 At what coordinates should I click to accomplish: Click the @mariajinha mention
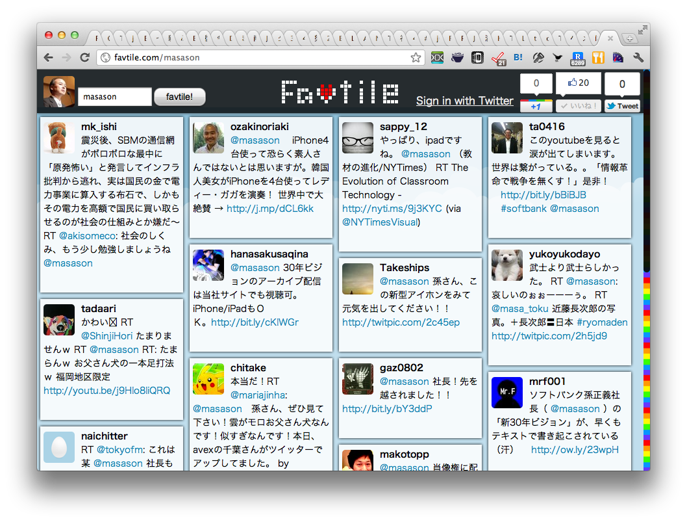pos(258,395)
